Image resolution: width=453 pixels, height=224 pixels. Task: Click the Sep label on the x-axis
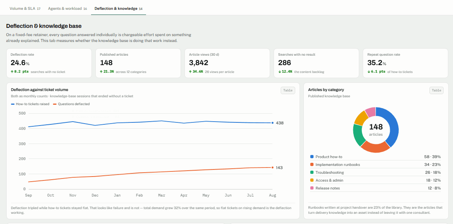click(x=28, y=195)
